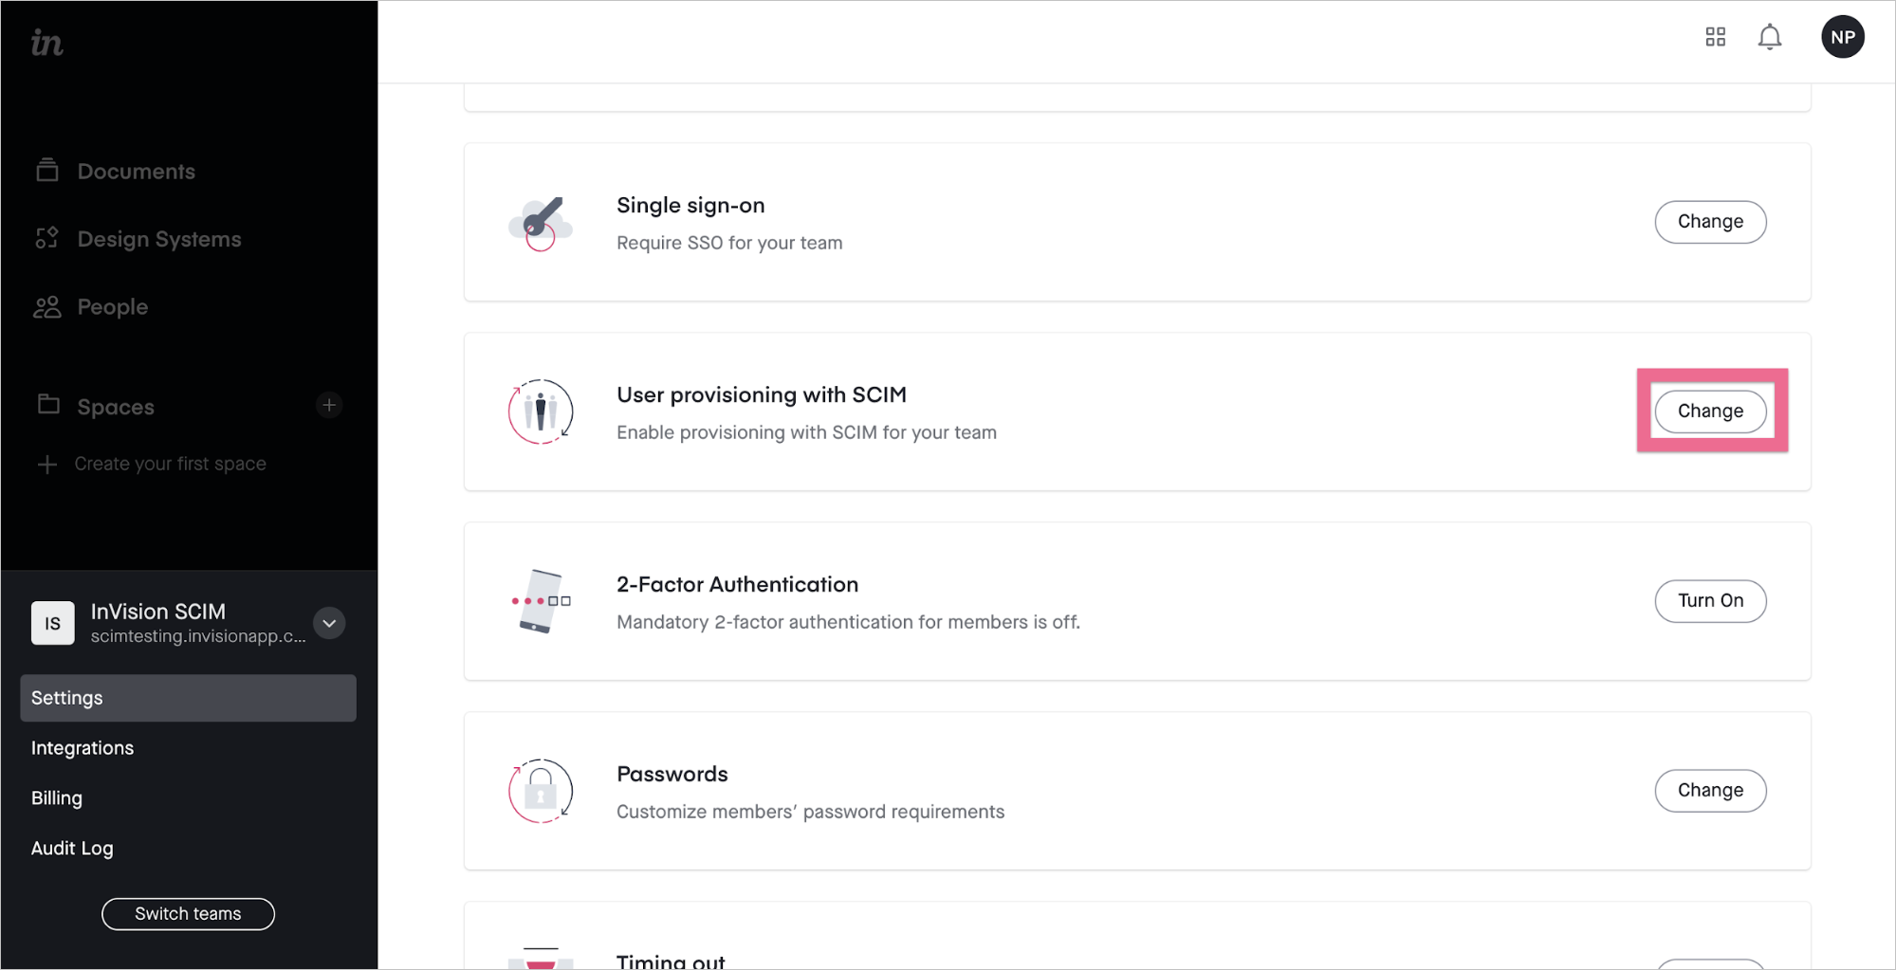Click the NP profile avatar
The image size is (1896, 970).
(x=1842, y=36)
